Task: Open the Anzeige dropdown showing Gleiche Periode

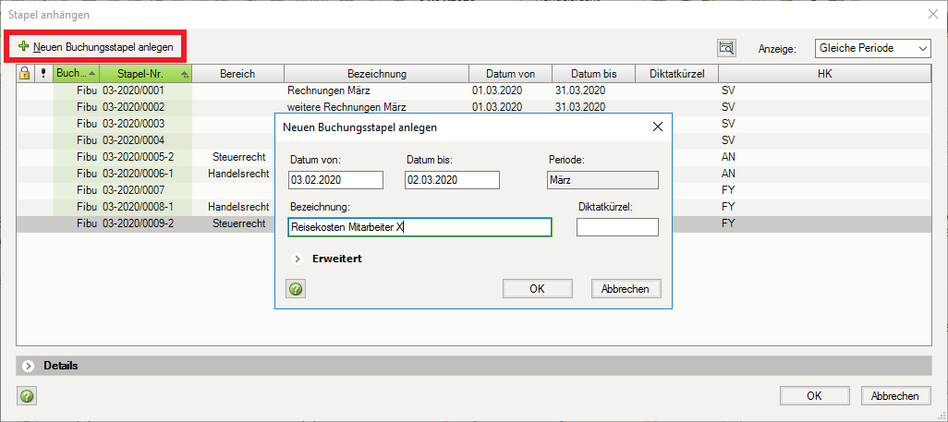Action: 872,48
